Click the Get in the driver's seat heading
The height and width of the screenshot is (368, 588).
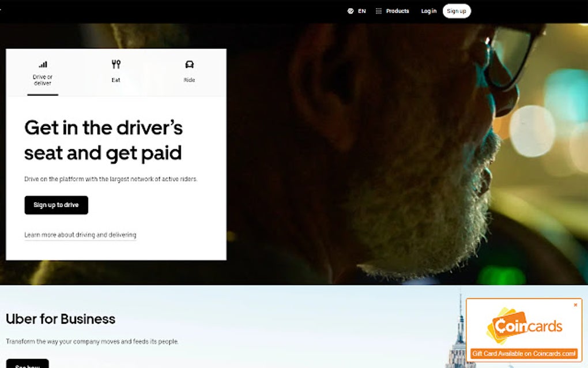[x=104, y=140]
